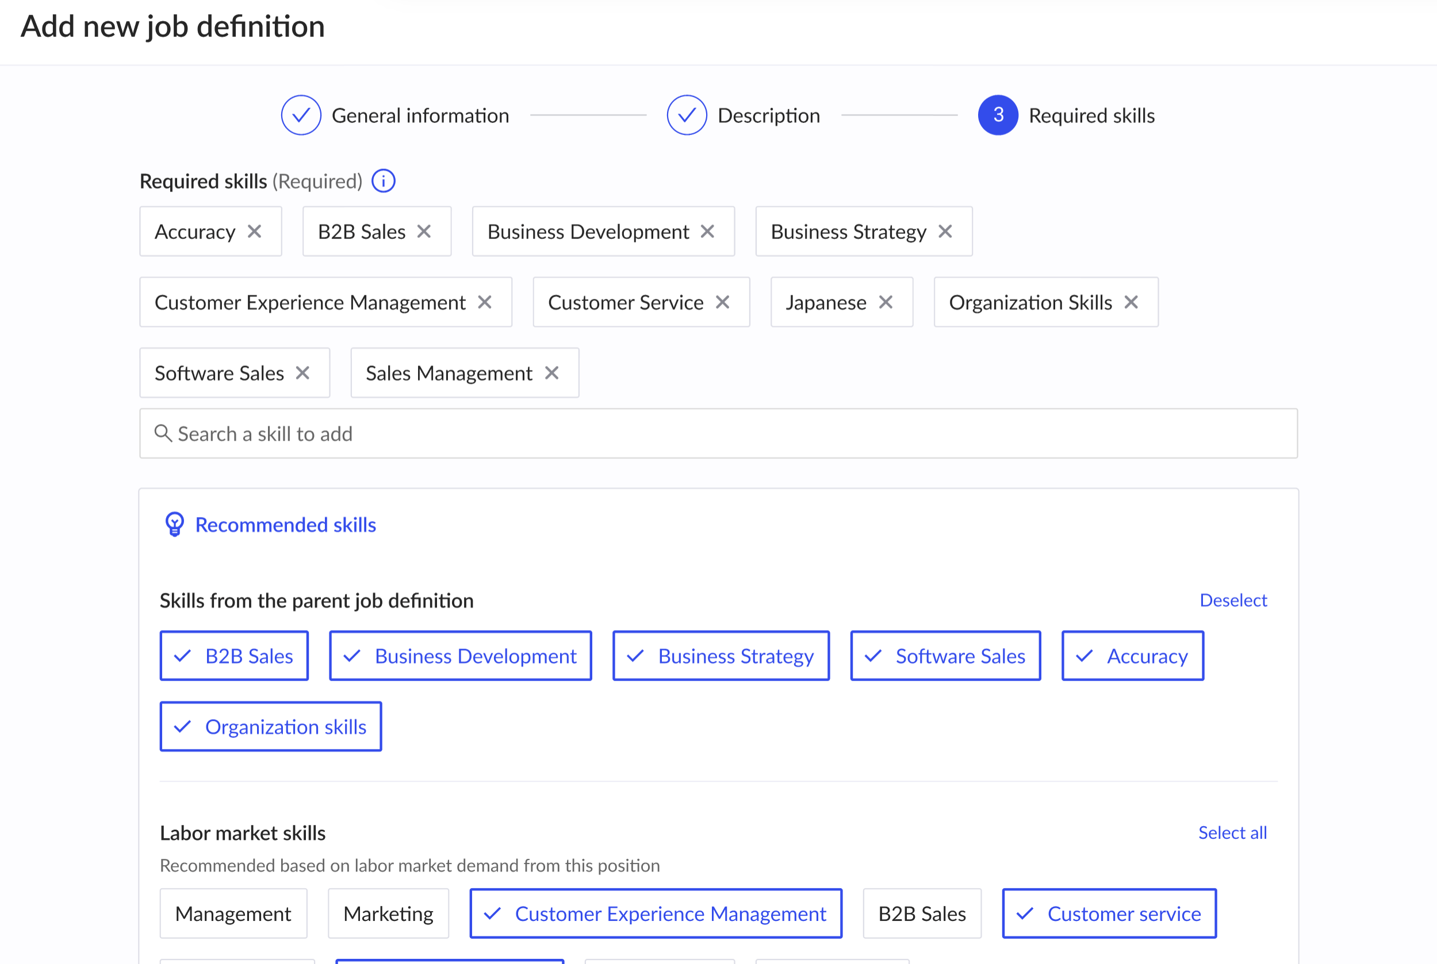
Task: Remove the Business Development required skill tag
Action: (707, 231)
